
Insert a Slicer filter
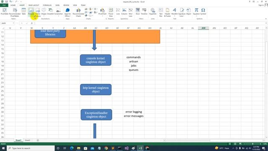(138, 11)
